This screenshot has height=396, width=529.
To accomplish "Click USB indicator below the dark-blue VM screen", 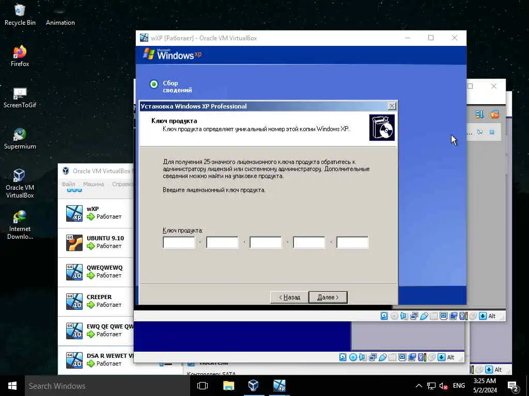I will tap(383, 357).
